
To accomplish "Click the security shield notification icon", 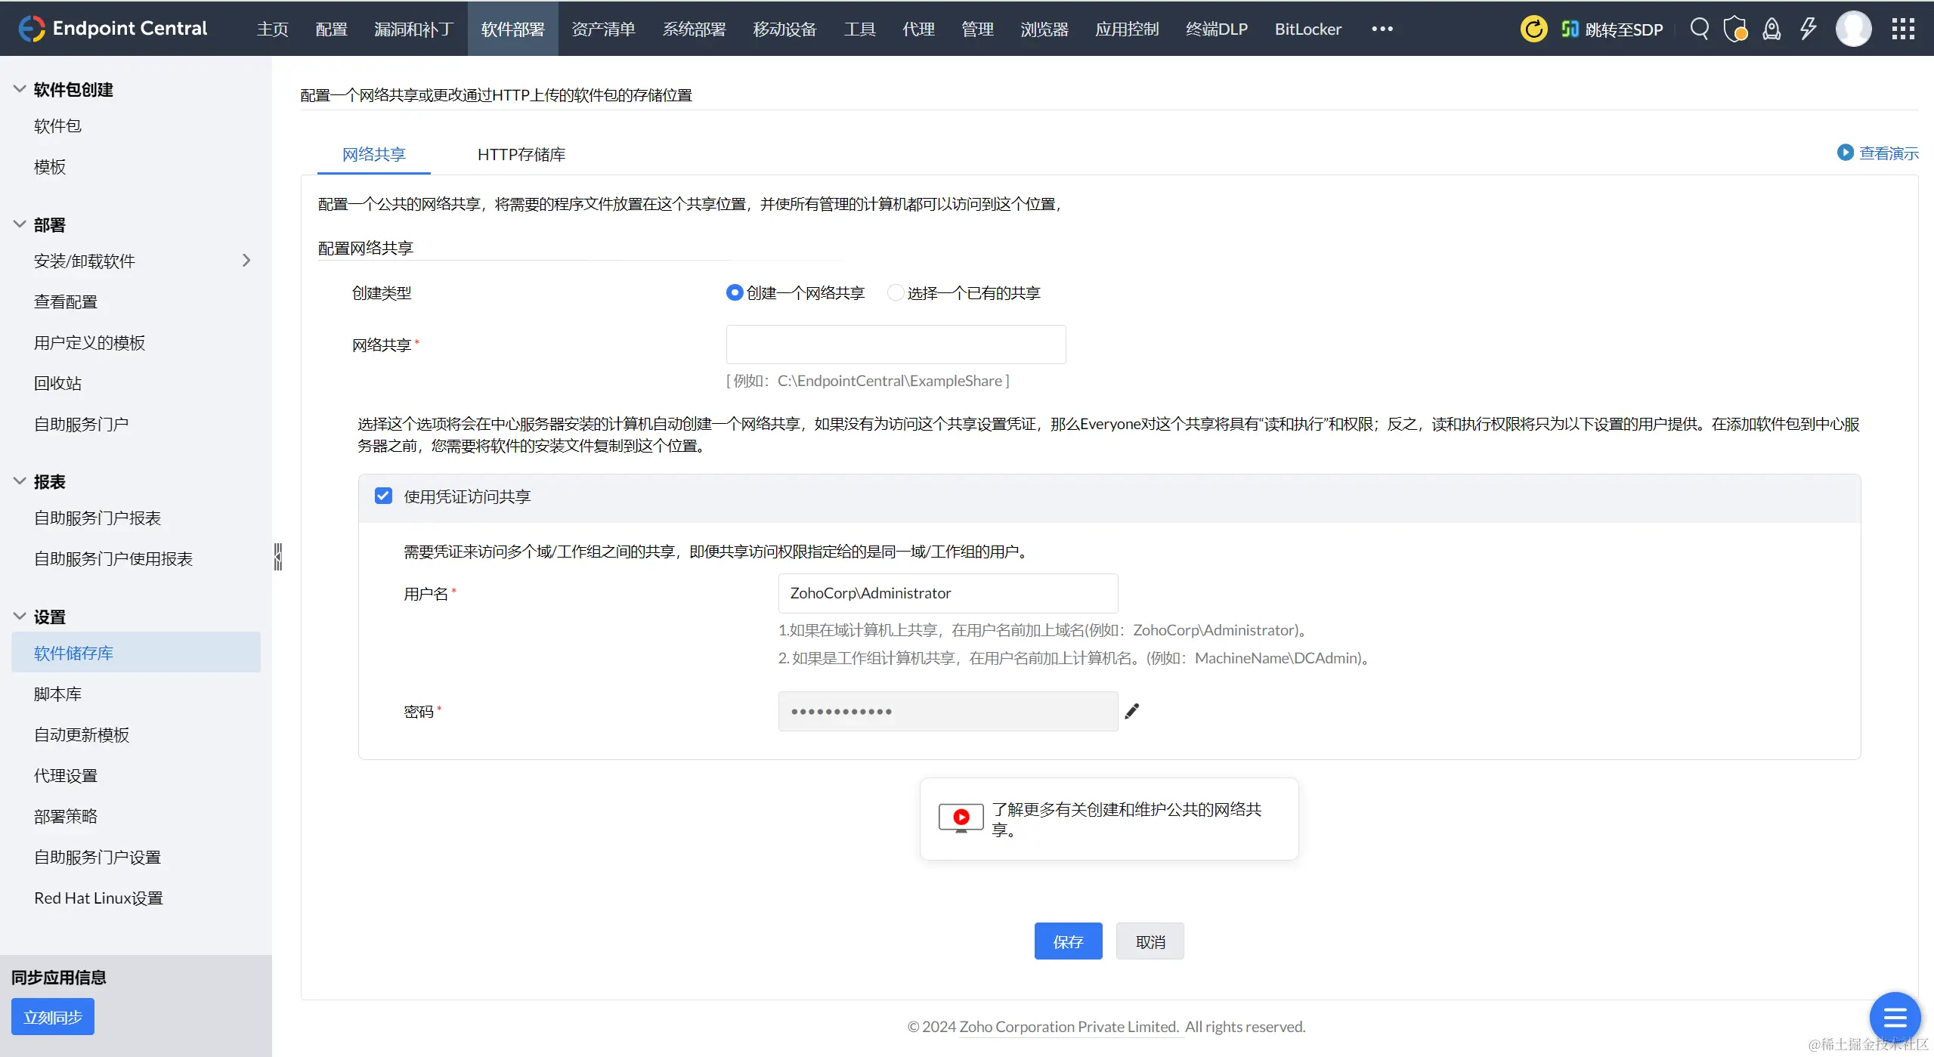I will click(x=1735, y=28).
